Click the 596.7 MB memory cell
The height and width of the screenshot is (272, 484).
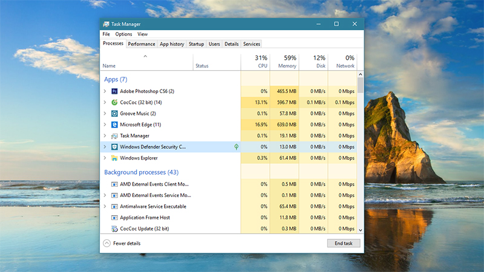(x=284, y=102)
